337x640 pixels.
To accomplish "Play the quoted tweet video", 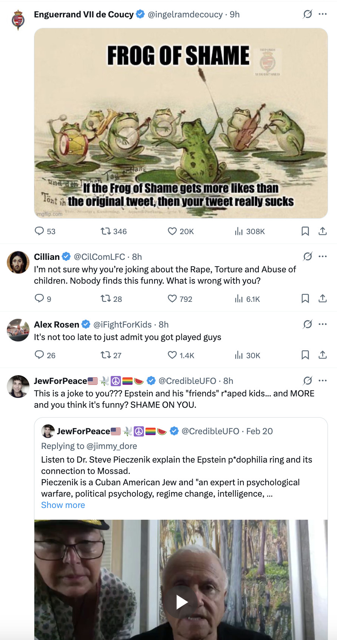I will 182,602.
